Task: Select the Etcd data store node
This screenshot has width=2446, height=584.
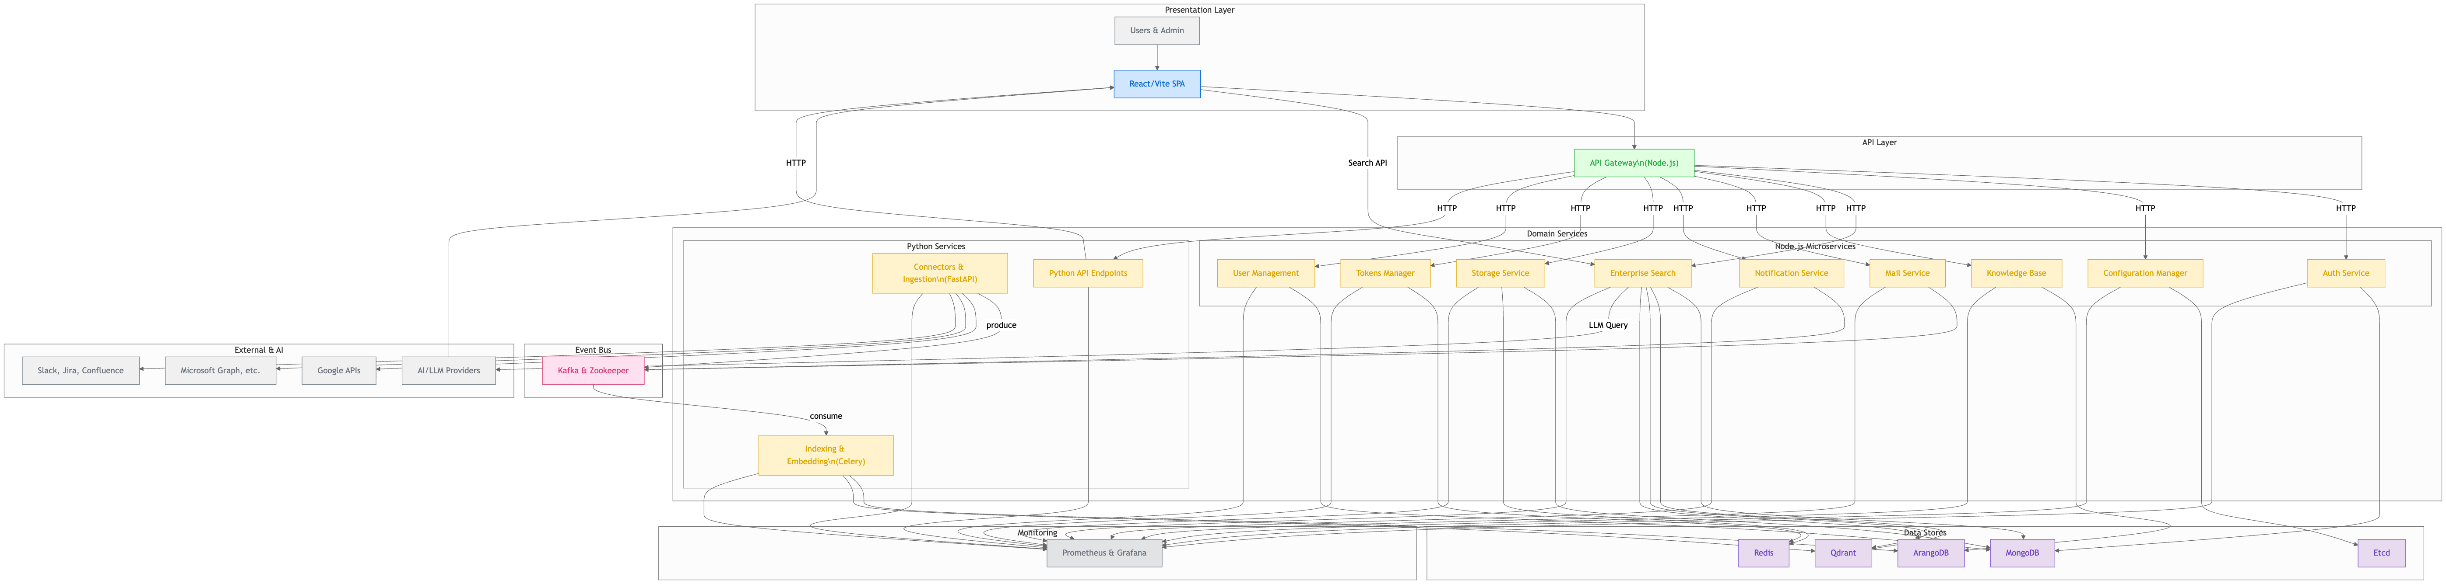Action: 2380,553
